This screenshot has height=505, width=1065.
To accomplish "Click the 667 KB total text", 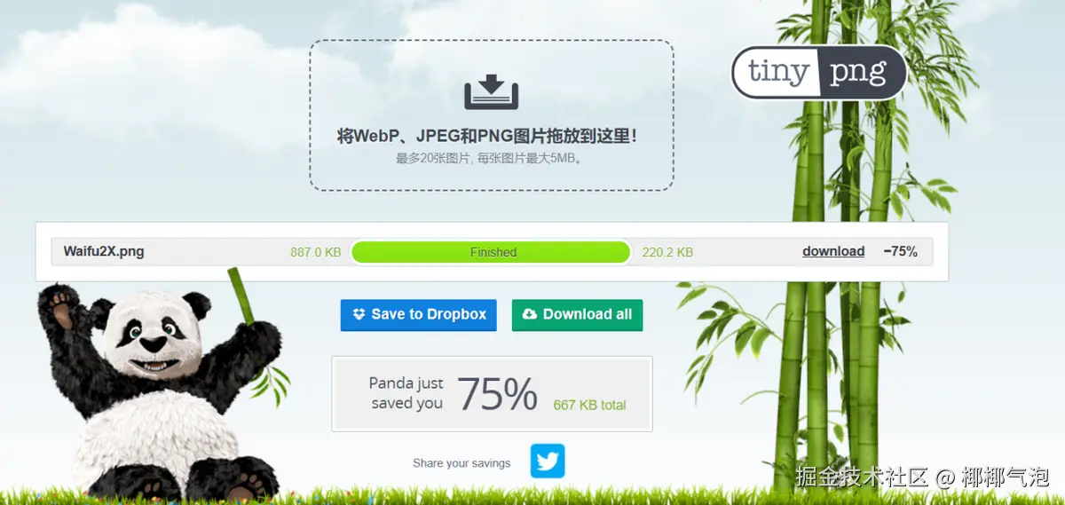I will 589,405.
